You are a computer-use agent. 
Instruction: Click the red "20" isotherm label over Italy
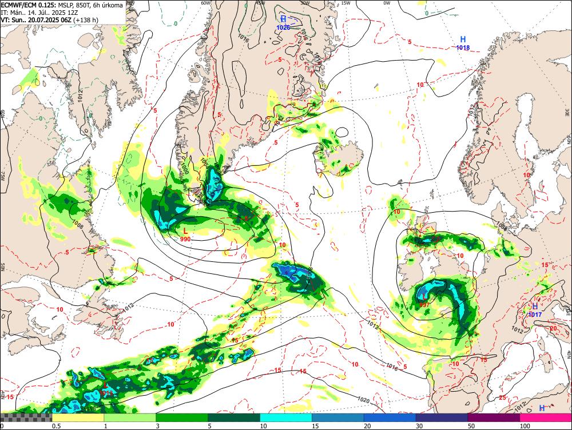coord(553,329)
